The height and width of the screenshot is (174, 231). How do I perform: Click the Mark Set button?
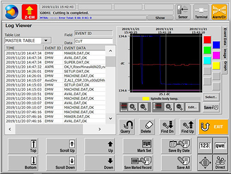click(138, 146)
